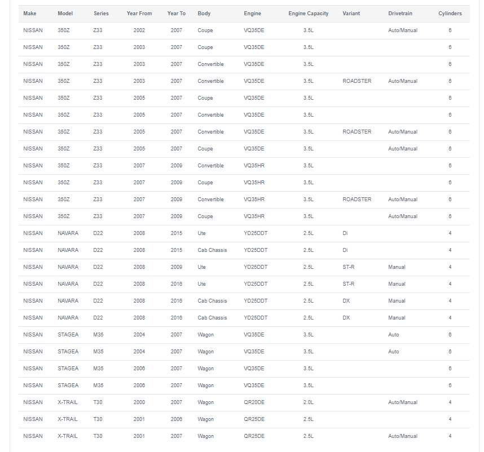
Task: Select YD25DDT in the 2008–2009 row
Action: point(256,267)
